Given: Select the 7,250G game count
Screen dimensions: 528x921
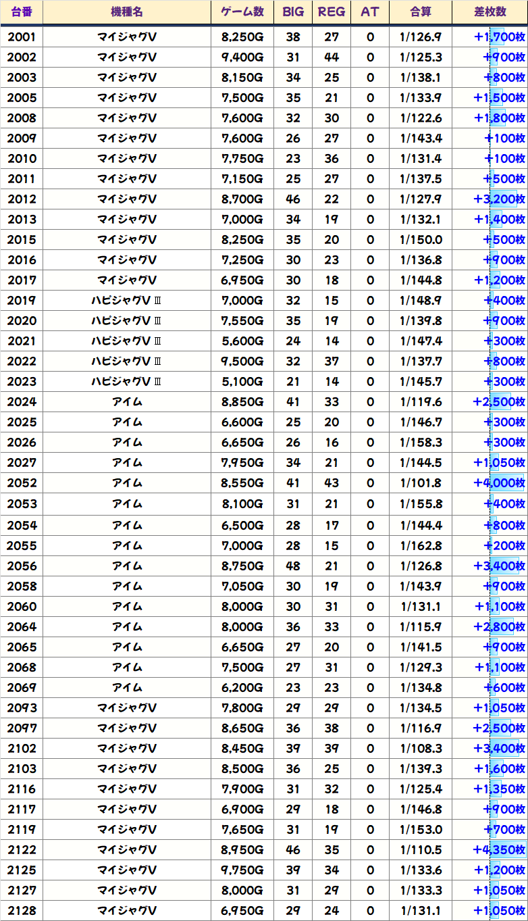Looking at the screenshot, I should point(242,260).
